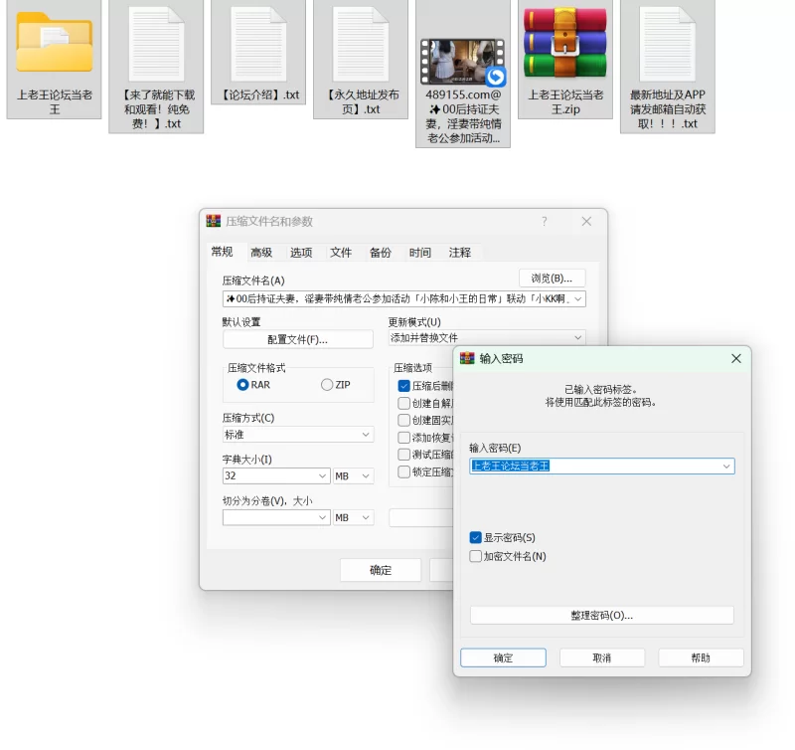Click 确定 in the archive parameters dialog

coord(381,570)
